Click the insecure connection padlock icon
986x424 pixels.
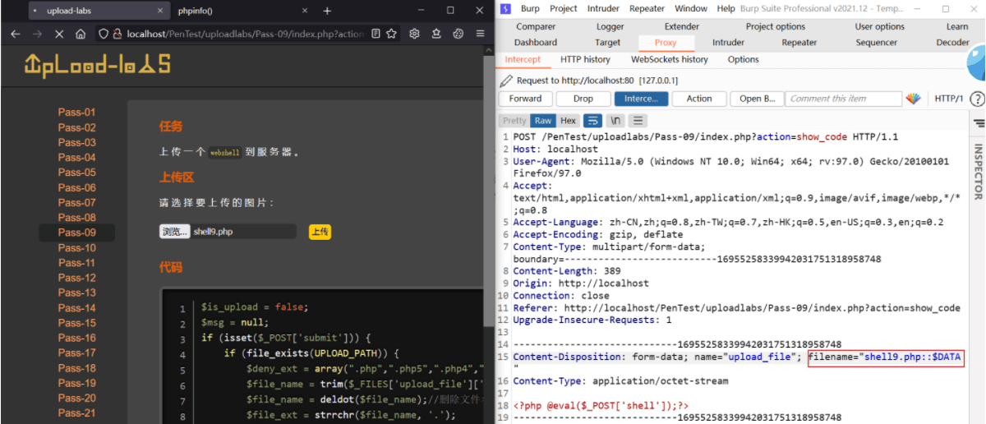pos(117,34)
